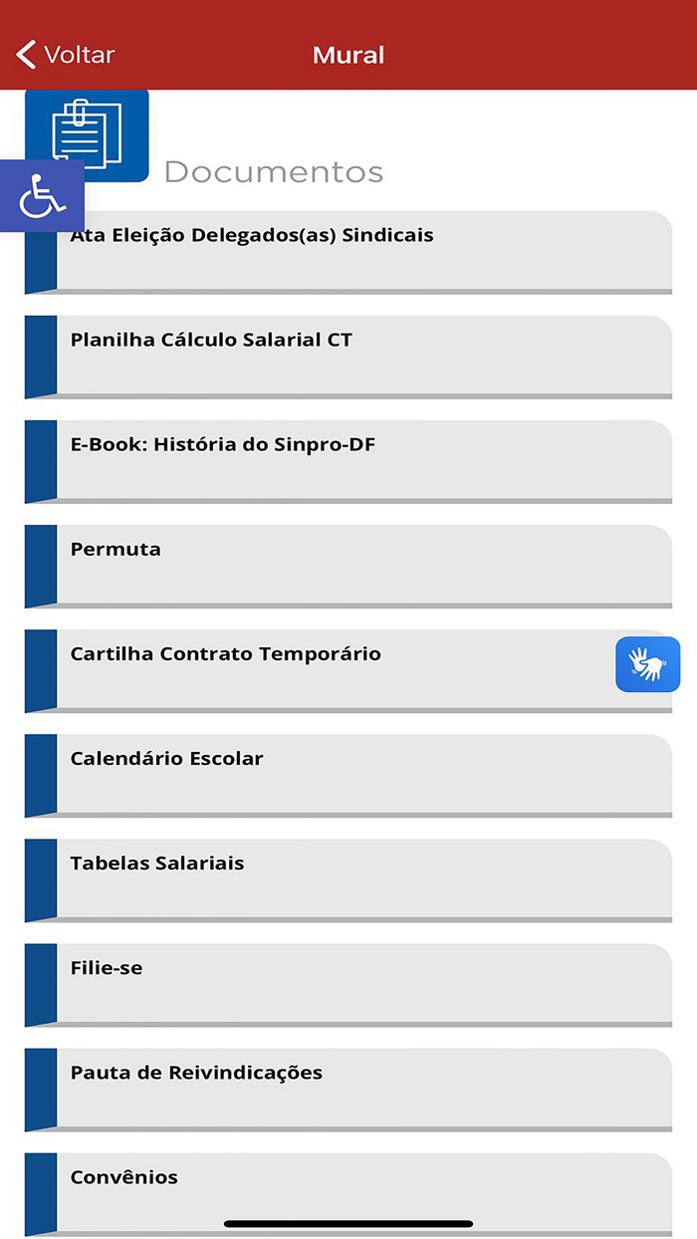
Task: Open E-Book: História do Sinpro-DF
Action: pos(348,460)
